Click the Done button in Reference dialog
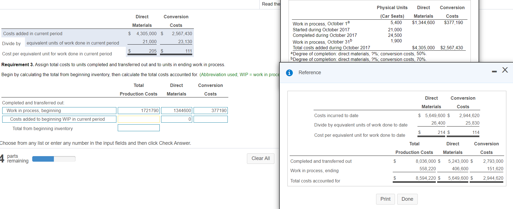The width and height of the screenshot is (513, 209). point(407,199)
